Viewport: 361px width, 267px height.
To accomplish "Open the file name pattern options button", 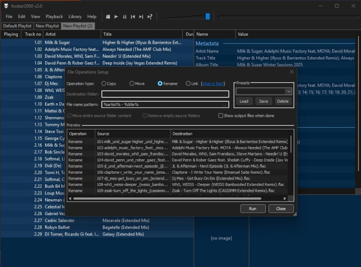I will (x=224, y=105).
